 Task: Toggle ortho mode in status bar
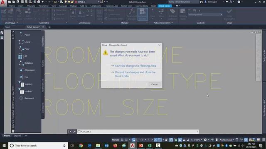(x=138, y=140)
